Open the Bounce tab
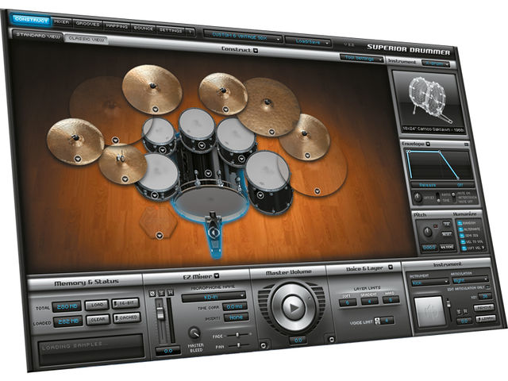The height and width of the screenshot is (381, 508). [x=144, y=29]
